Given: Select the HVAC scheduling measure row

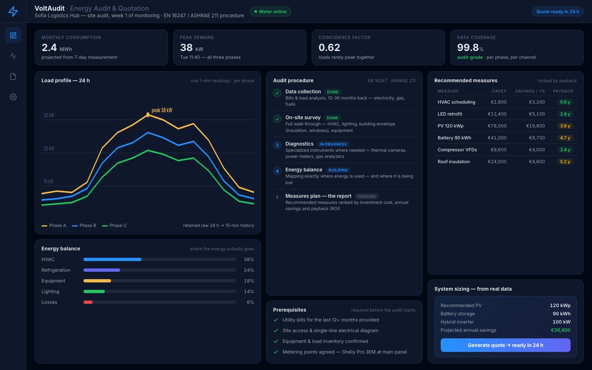Looking at the screenshot, I should (x=505, y=102).
